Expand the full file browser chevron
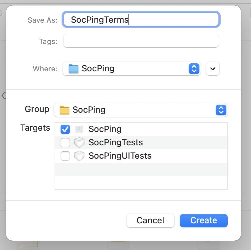Image resolution: width=251 pixels, height=250 pixels. [213, 69]
